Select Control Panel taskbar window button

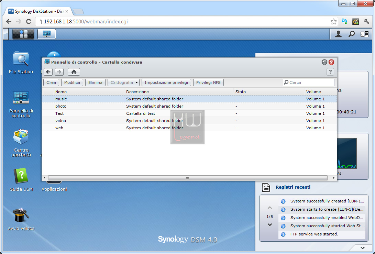point(47,34)
